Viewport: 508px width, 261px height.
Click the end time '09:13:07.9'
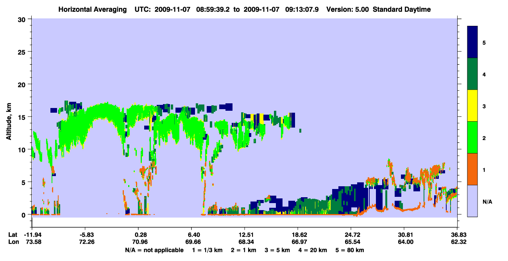point(302,9)
